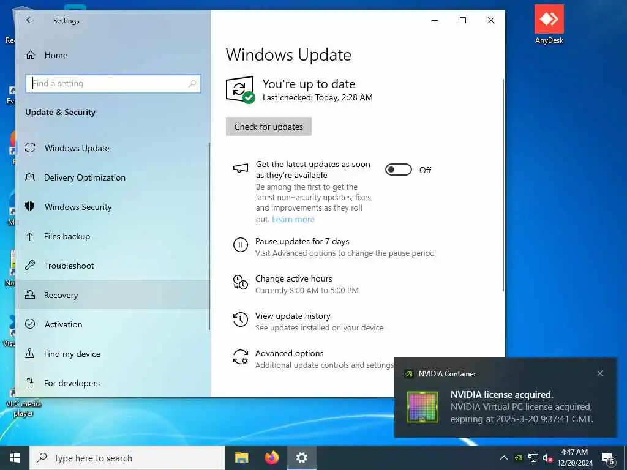Focus the Find a setting search box
627x470 pixels.
pyautogui.click(x=113, y=83)
